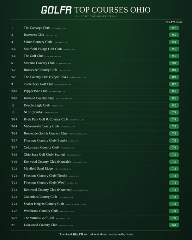Click the 7.6 score beside Coldstream

coord(174,148)
